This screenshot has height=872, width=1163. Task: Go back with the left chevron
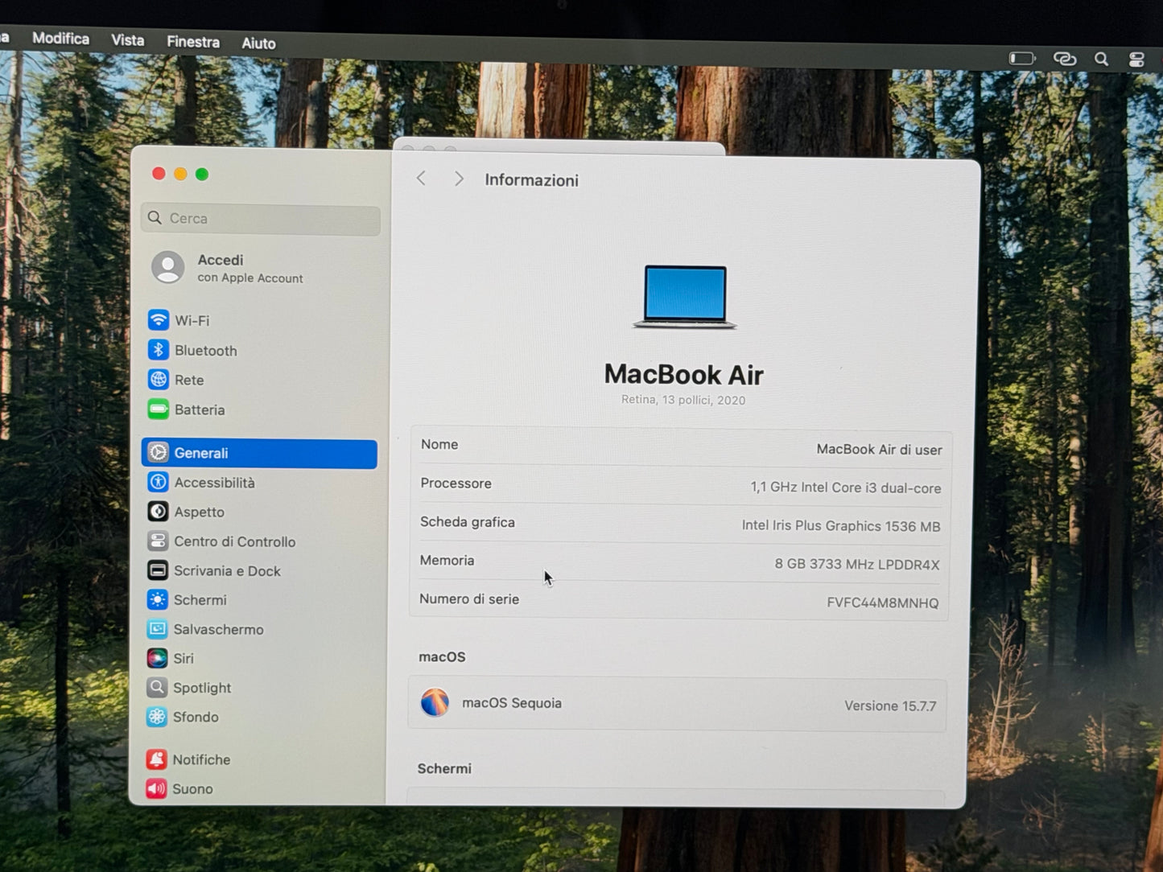pos(421,179)
